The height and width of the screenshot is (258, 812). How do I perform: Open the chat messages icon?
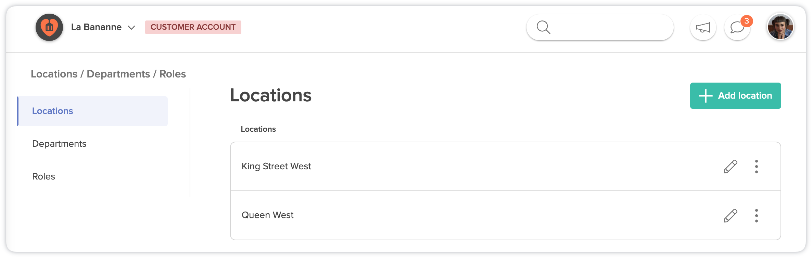(737, 28)
